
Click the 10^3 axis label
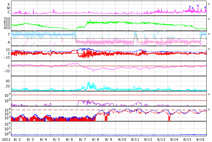[7, 114]
